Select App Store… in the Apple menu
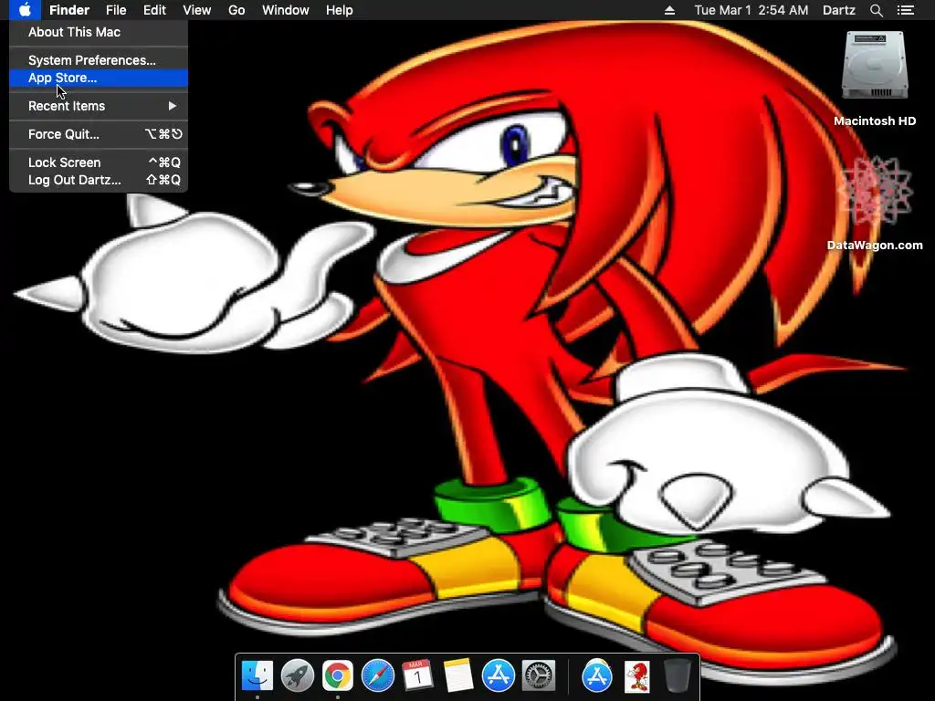Viewport: 935px width, 701px height. [99, 78]
